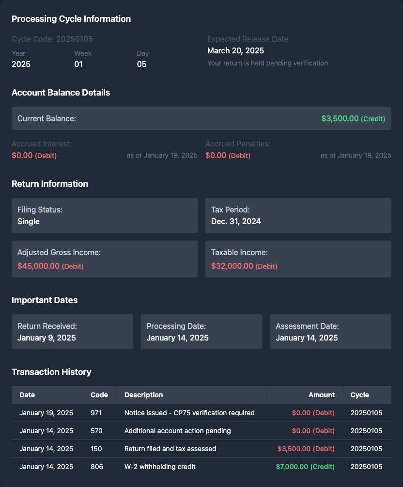The height and width of the screenshot is (487, 403).
Task: Click the Amount column header
Action: 322,395
